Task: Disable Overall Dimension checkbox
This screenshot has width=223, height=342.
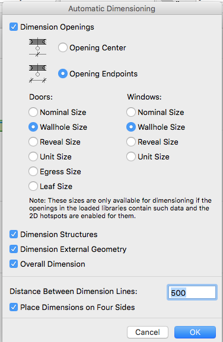Action: click(14, 264)
